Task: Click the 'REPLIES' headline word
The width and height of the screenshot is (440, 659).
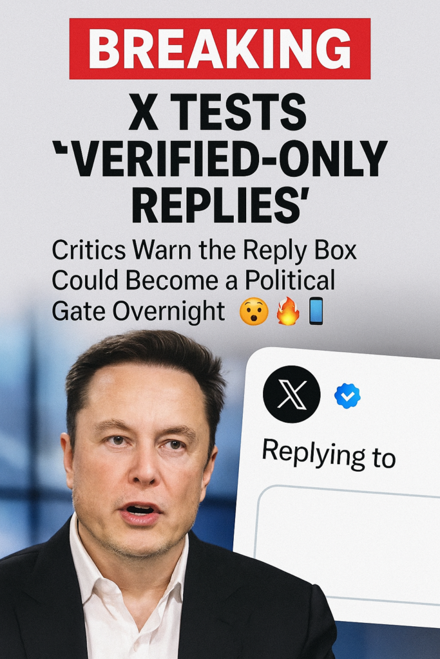Action: coord(218,205)
